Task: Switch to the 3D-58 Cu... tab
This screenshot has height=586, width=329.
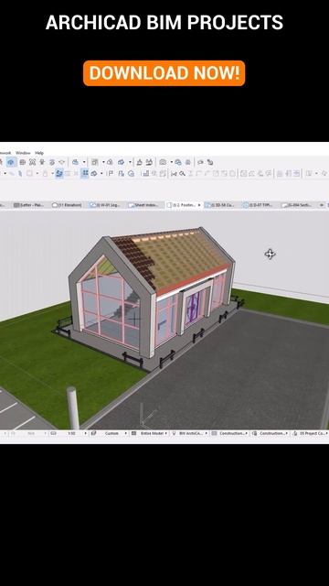Action: pos(220,205)
